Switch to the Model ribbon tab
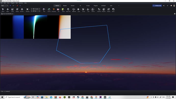 click(65, 6)
